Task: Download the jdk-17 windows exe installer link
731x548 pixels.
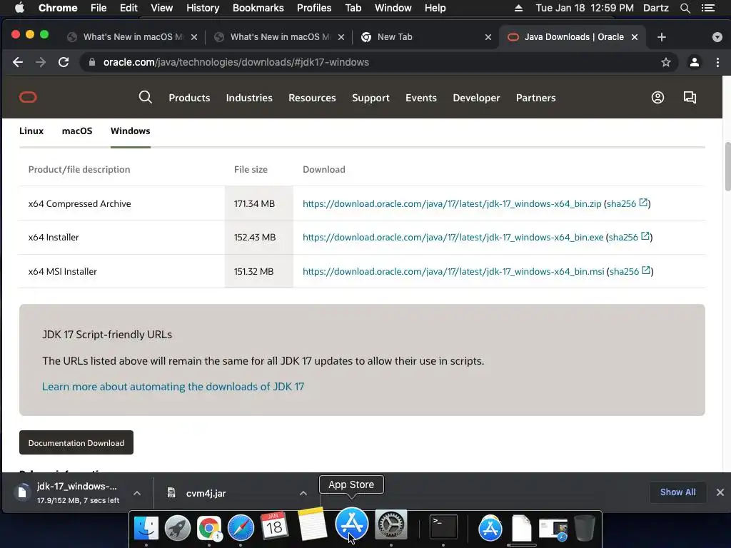Action: click(x=453, y=237)
